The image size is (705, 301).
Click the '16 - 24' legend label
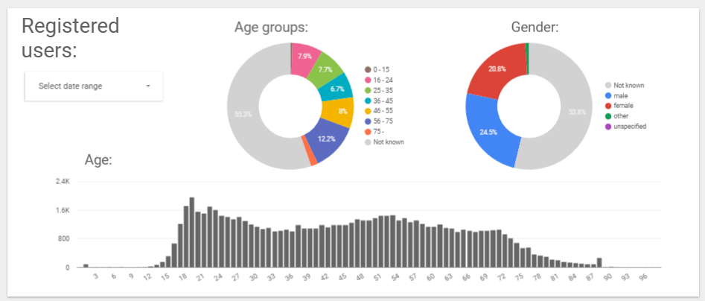pos(383,80)
